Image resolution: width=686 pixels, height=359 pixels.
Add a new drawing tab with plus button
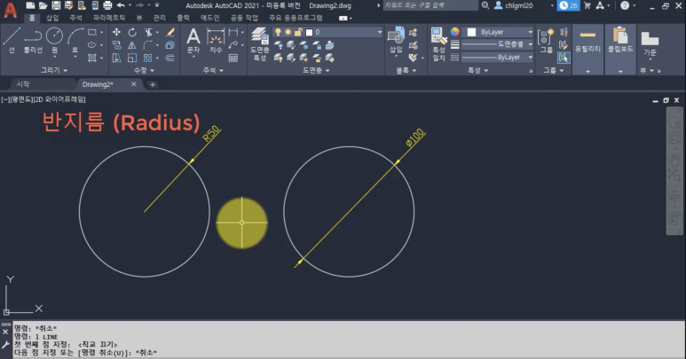[x=153, y=84]
